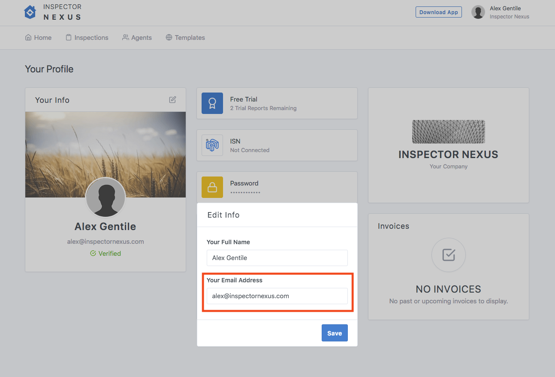Viewport: 555px width, 377px height.
Task: Click the edit pencil icon in Your Info
Action: 172,100
